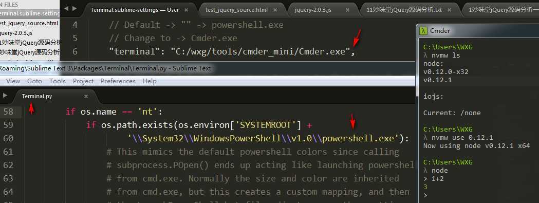Click comment "This mimics the default powershell colors"
The width and height of the screenshot is (539, 203).
tap(253, 152)
